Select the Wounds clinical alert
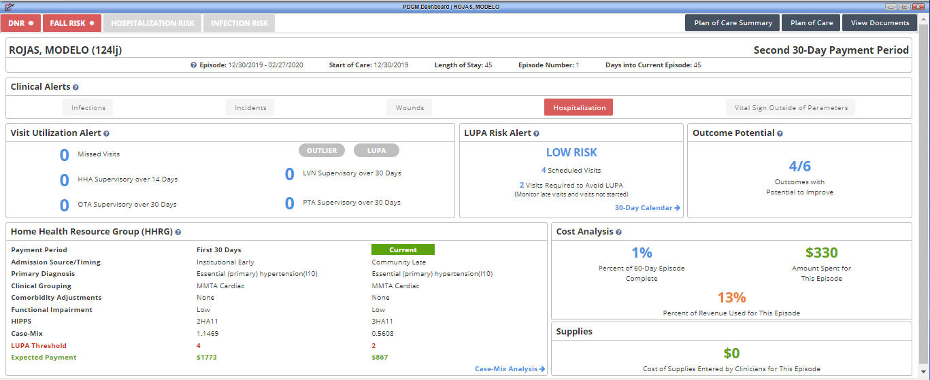The image size is (930, 380). click(410, 107)
